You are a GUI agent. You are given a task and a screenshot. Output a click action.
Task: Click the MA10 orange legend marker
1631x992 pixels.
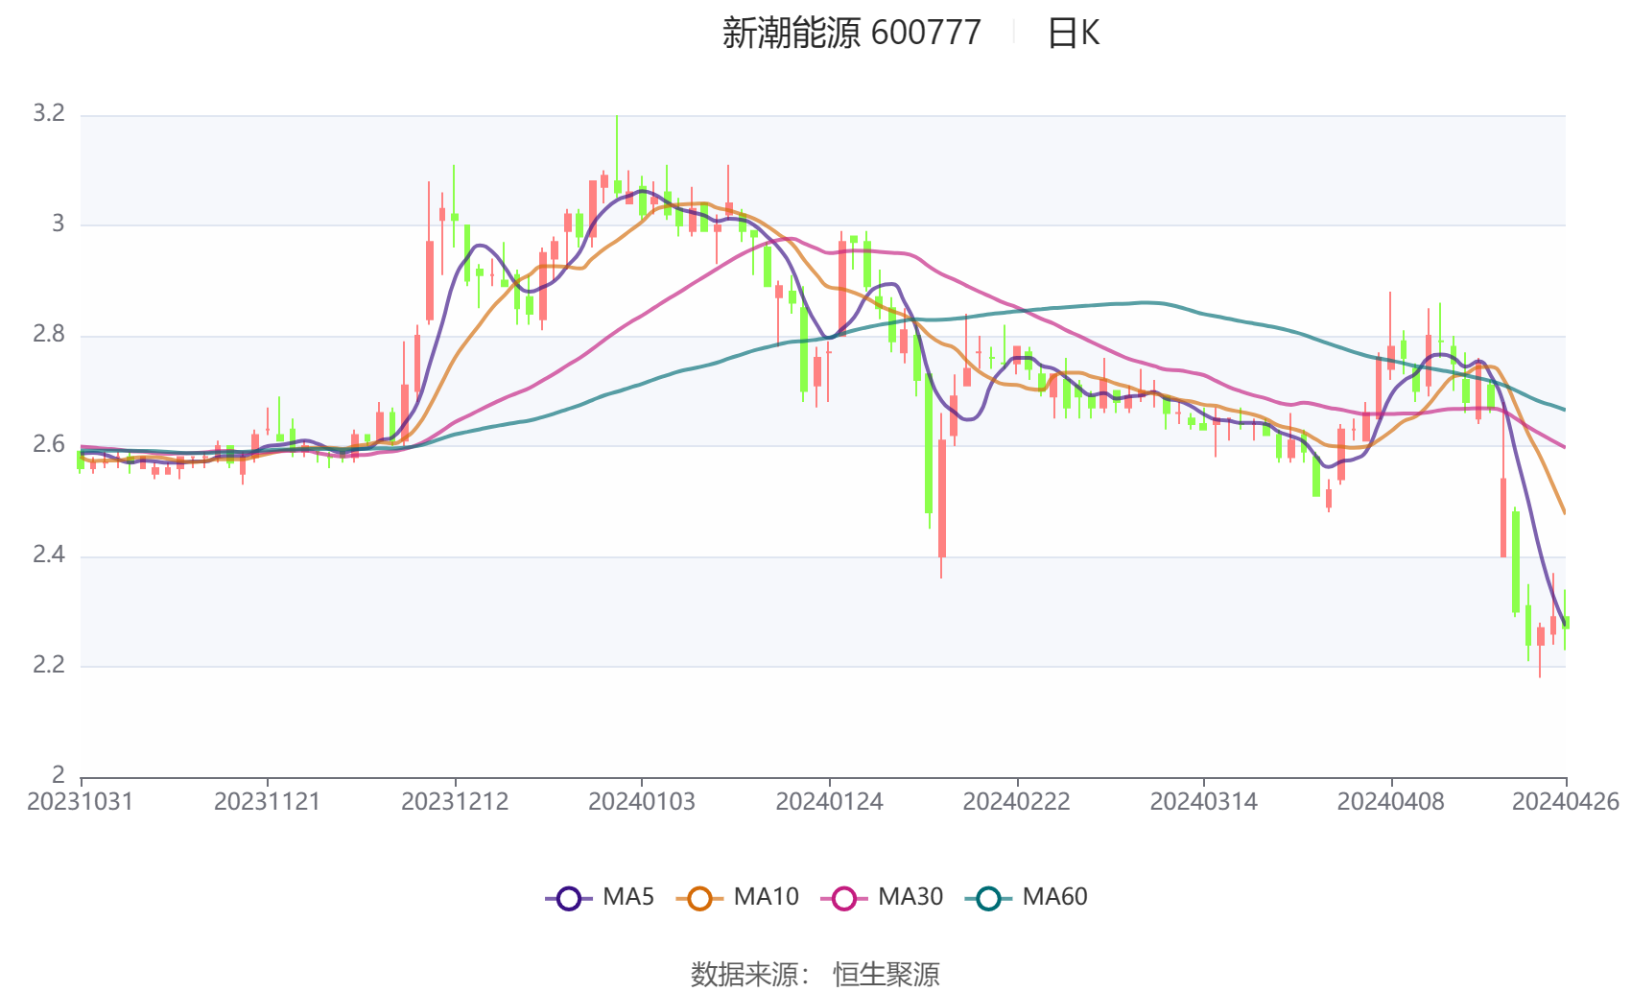(x=699, y=899)
